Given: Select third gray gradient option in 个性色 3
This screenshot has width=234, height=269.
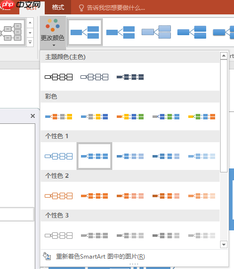Looking at the screenshot, I should [130, 235].
